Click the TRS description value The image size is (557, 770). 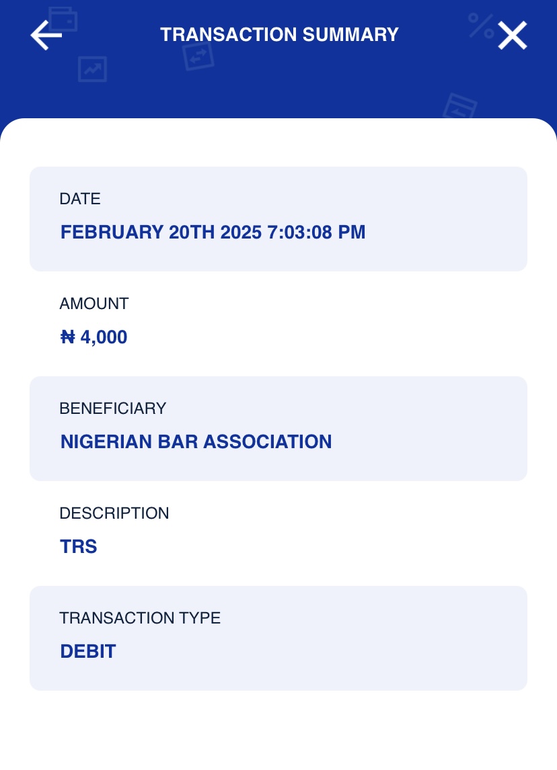[79, 546]
